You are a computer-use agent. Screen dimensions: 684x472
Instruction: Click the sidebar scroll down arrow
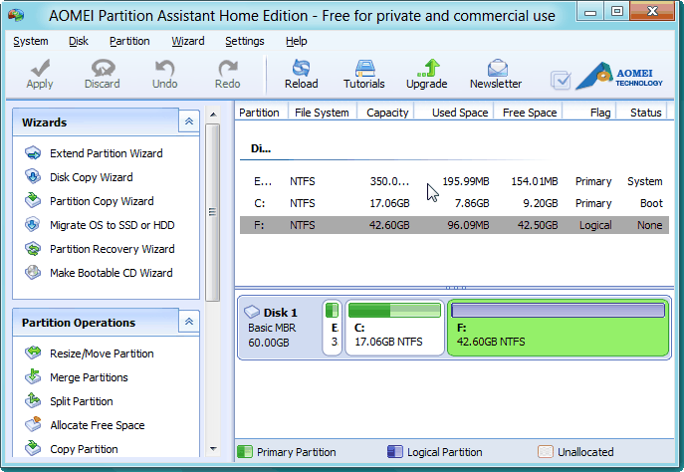click(x=213, y=448)
